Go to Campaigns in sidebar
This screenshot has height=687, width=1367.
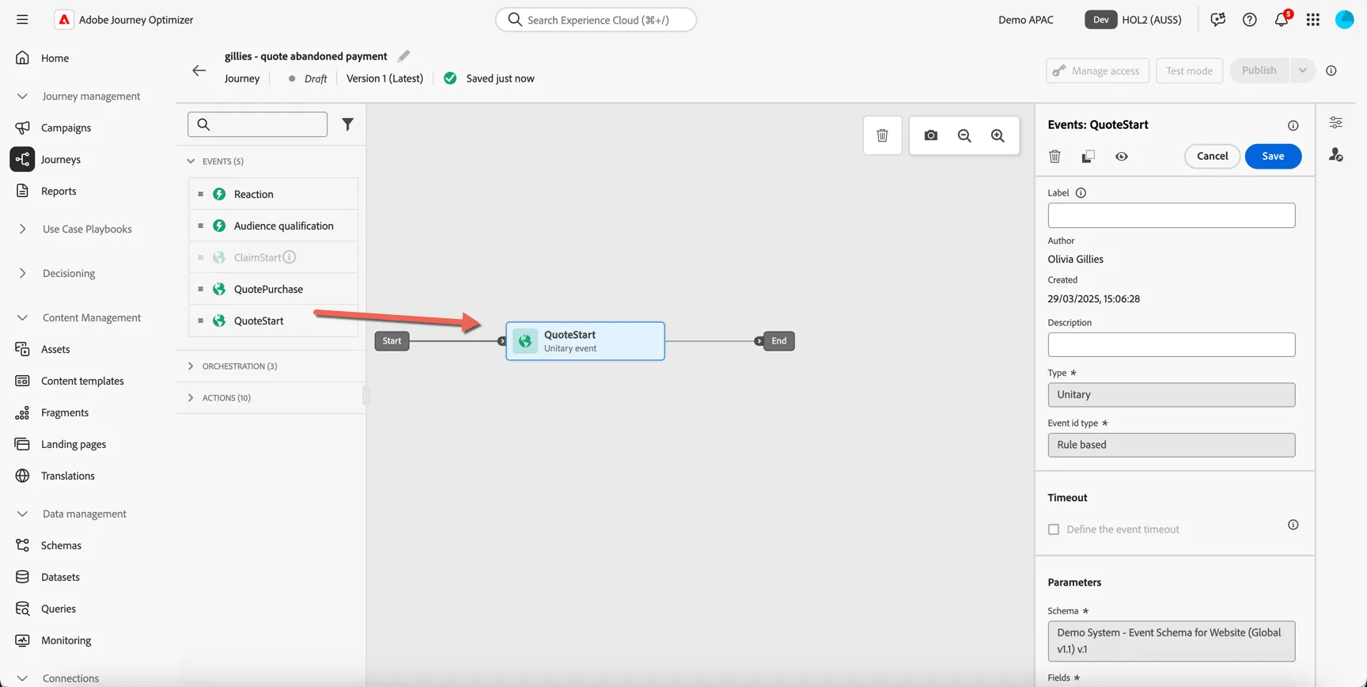pyautogui.click(x=66, y=128)
